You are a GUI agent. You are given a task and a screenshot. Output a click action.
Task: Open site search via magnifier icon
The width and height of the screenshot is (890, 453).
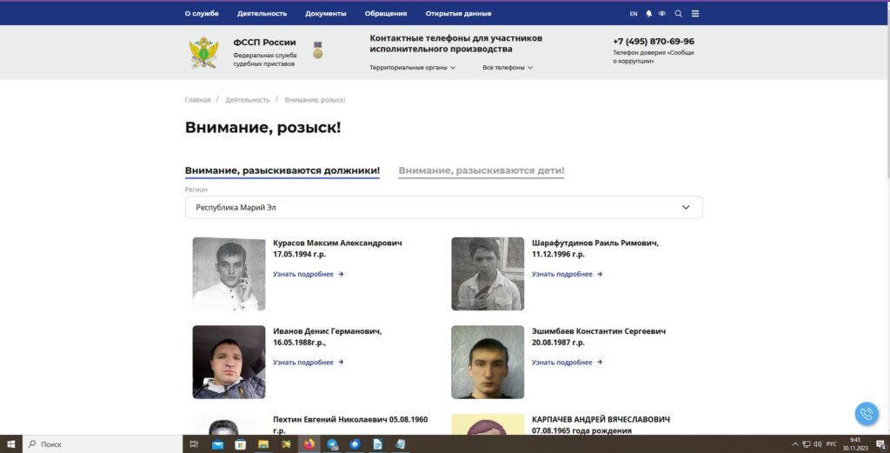pyautogui.click(x=679, y=14)
